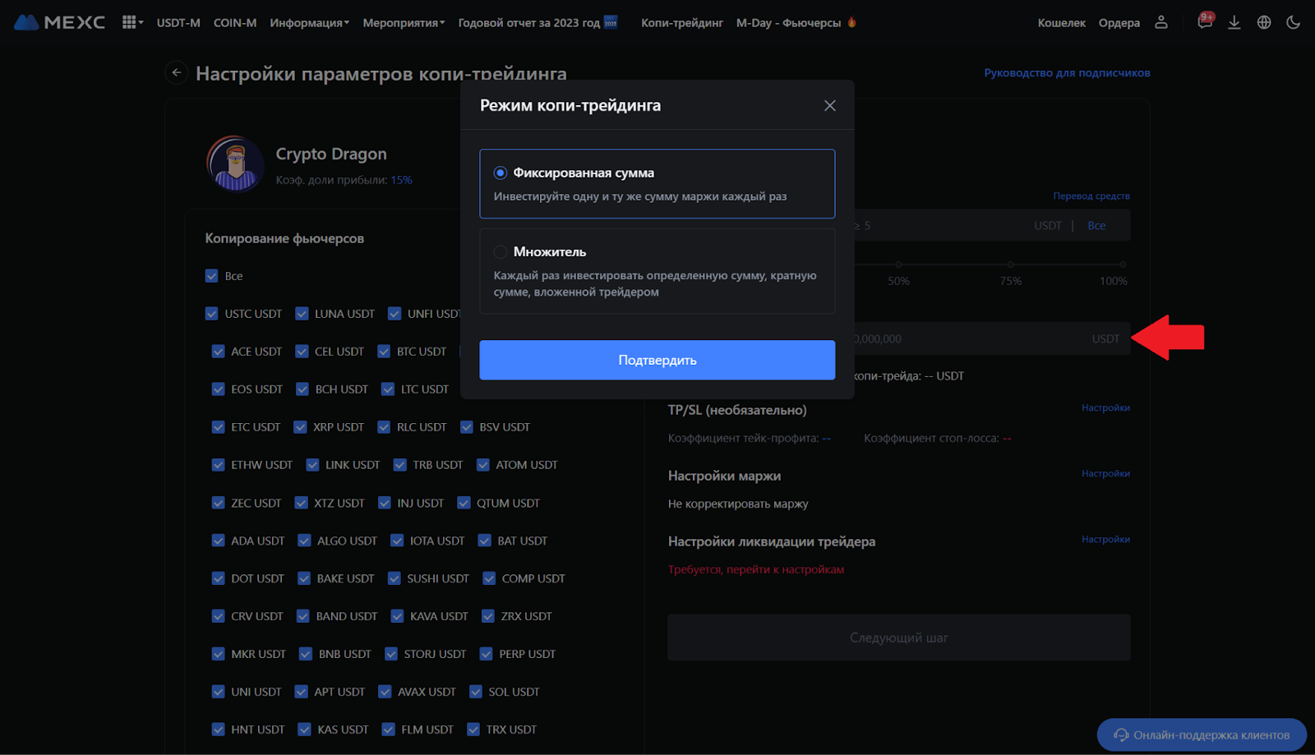1315x755 pixels.
Task: Click the download app icon
Action: 1234,22
